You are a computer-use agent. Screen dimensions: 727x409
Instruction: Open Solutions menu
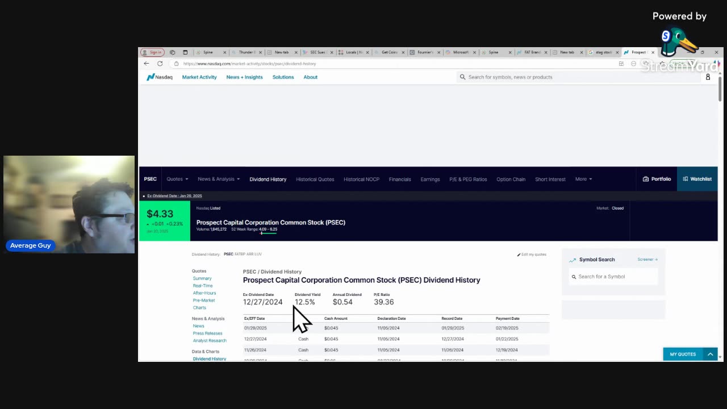(283, 77)
